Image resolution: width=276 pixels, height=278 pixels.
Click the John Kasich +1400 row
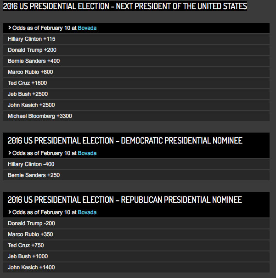[136, 267]
